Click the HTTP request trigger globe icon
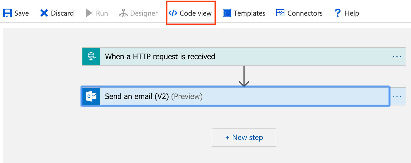This screenshot has width=411, height=163. [x=91, y=56]
